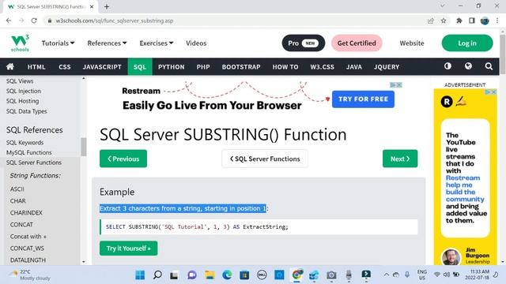Open Chrome three-dot menu
This screenshot has width=506, height=284.
[x=497, y=21]
